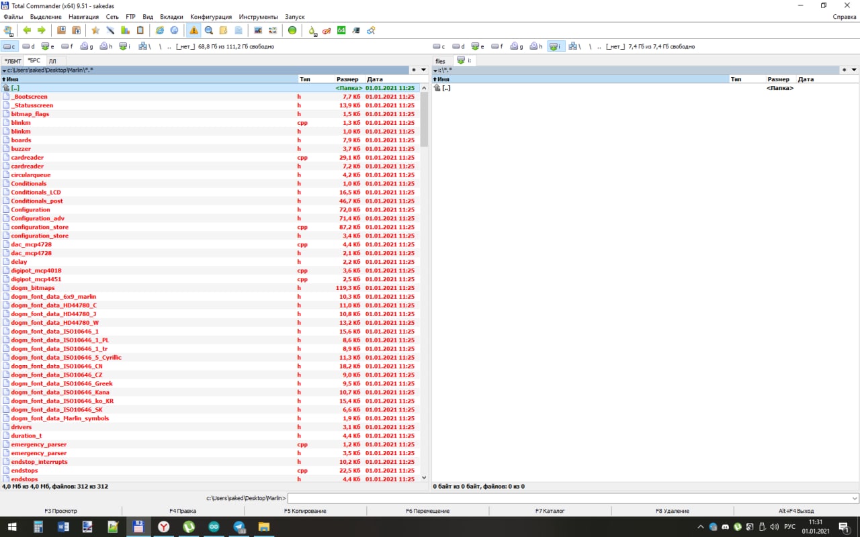
Task: Switch to the *ЛБМТ tab
Action: tap(13, 61)
